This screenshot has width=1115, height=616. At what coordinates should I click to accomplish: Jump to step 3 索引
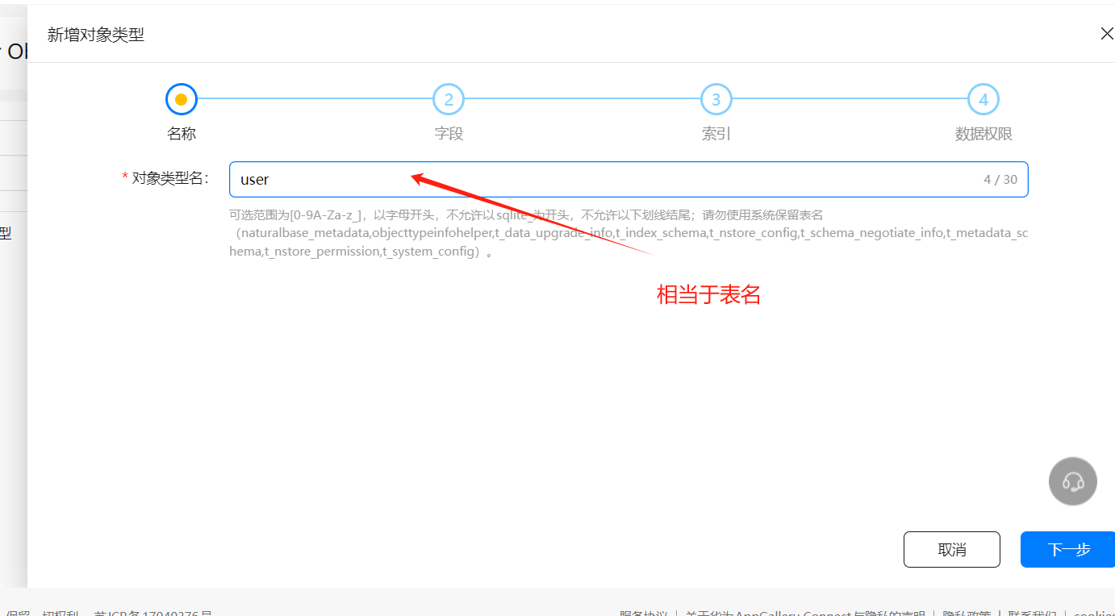coord(716,100)
